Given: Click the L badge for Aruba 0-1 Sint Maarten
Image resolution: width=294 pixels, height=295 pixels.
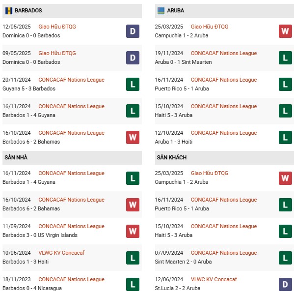Looking at the screenshot, I should 285,58.
